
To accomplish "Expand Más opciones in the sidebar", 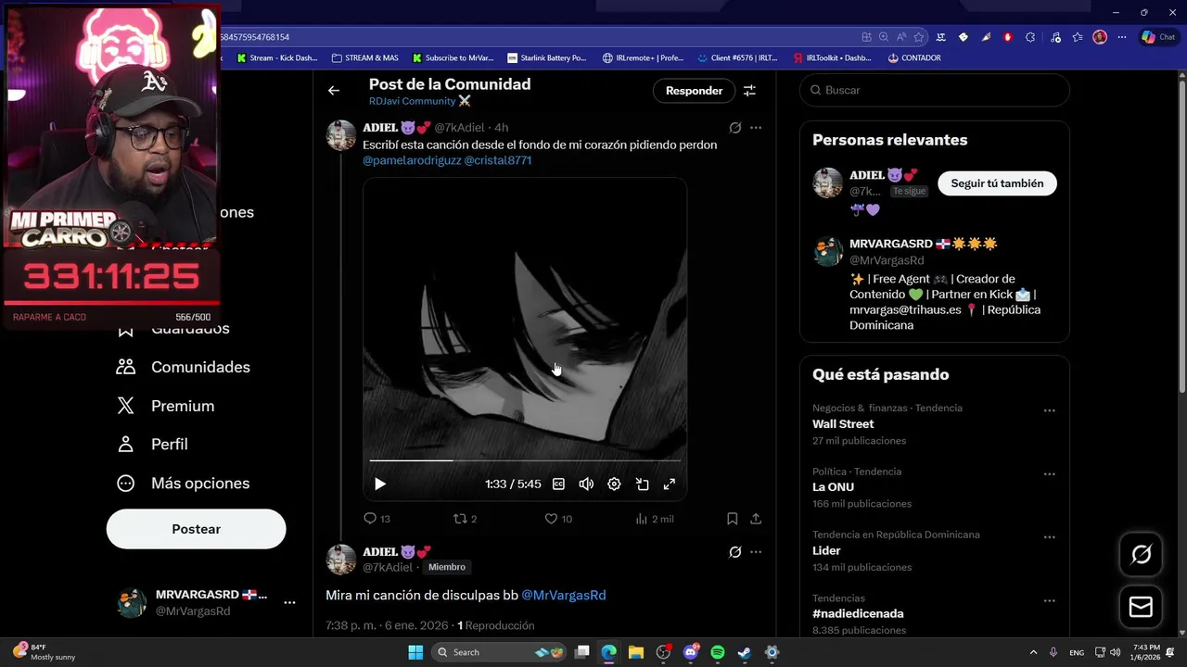I will tap(183, 484).
